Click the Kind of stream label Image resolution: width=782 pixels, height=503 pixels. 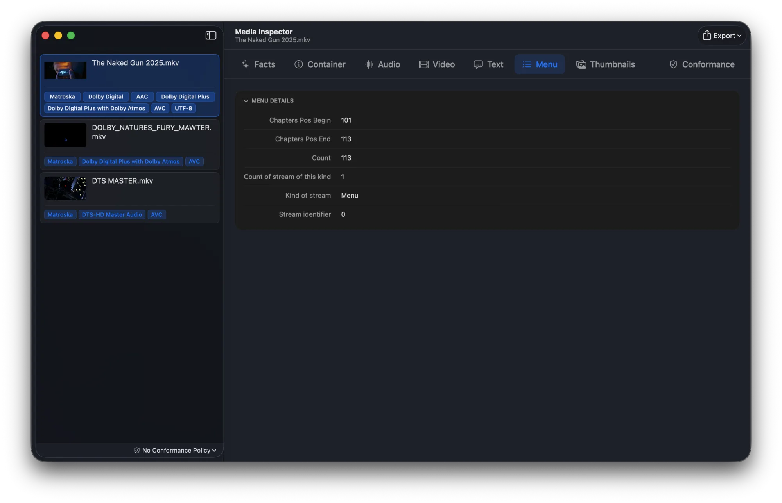308,195
